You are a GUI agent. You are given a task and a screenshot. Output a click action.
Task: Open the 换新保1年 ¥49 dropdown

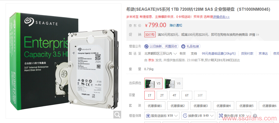(x=198, y=116)
